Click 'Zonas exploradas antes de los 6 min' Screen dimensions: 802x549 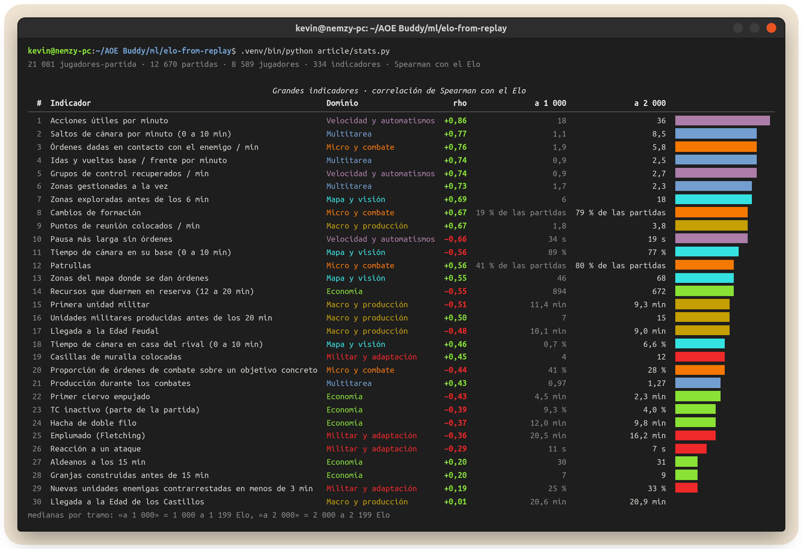(129, 199)
